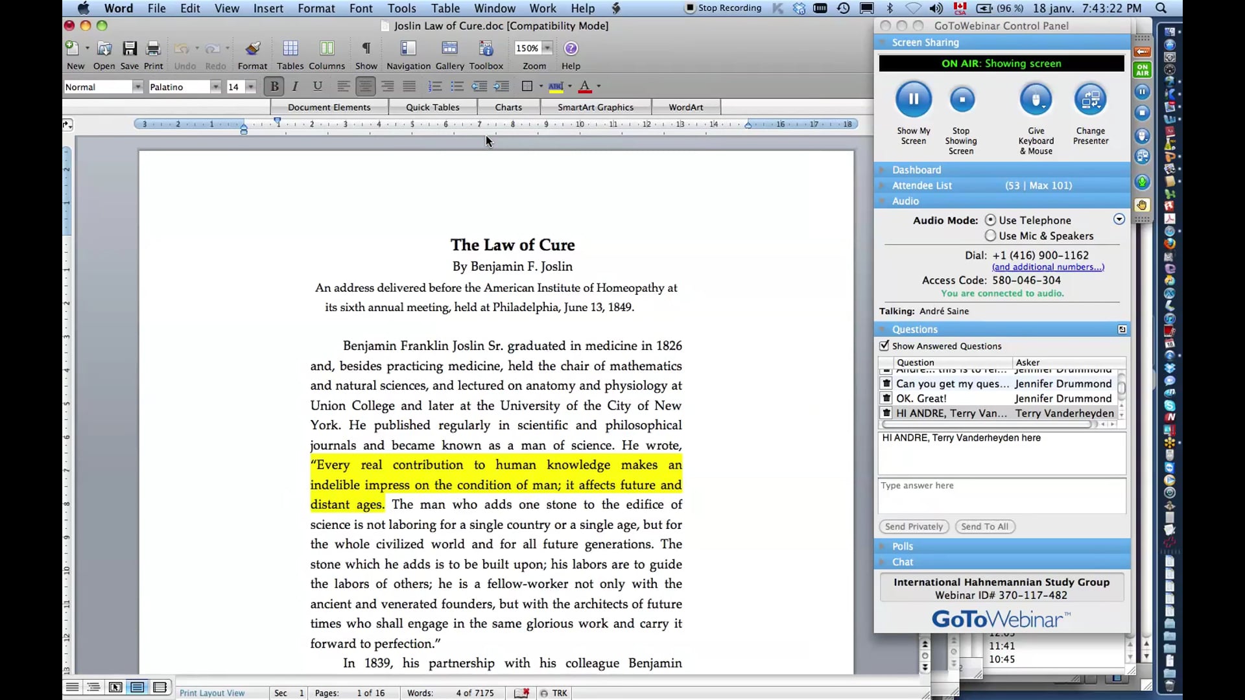Viewport: 1245px width, 700px height.
Task: Open the and additional numbers link
Action: (x=1047, y=267)
